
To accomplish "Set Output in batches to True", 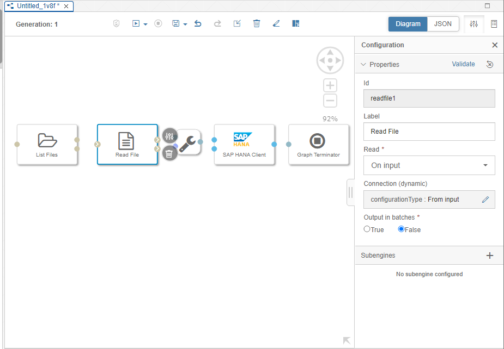I will 367,229.
